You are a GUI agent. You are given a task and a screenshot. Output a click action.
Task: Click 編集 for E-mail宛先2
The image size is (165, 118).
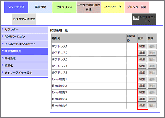point(142,86)
